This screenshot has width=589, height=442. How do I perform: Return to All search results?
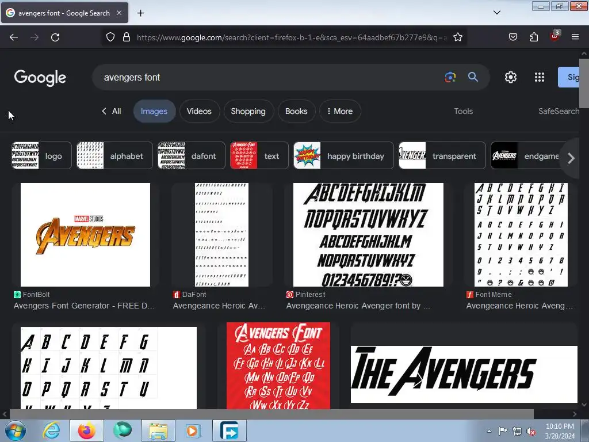pos(111,111)
